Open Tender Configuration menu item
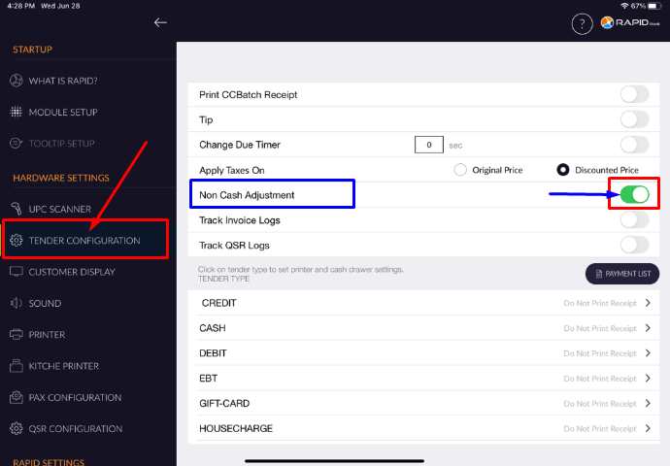The width and height of the screenshot is (670, 466). 84,240
